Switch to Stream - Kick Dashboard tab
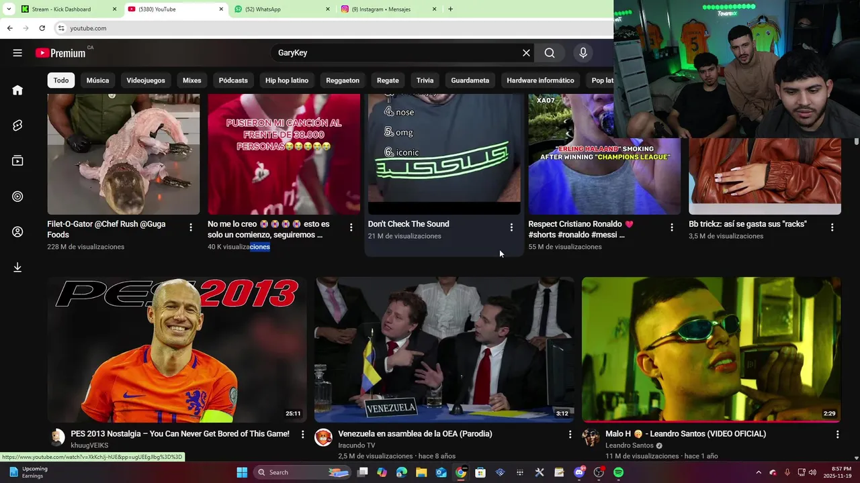 tap(69, 9)
